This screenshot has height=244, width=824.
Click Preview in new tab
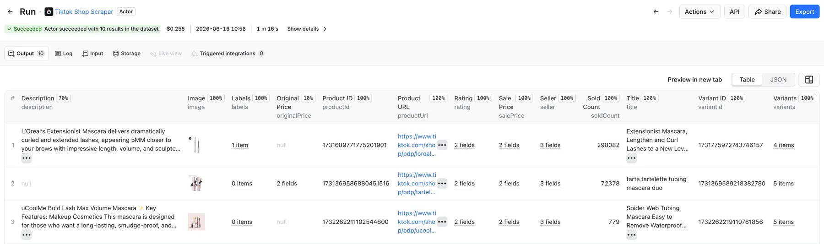[x=694, y=80]
